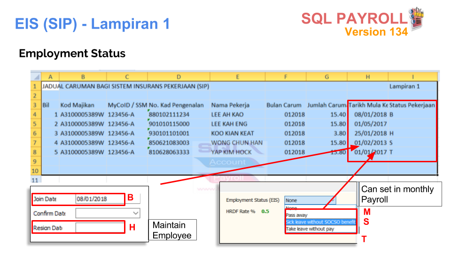Viewport: 451px width, 254px height.
Task: Select column A header
Action: [50, 77]
